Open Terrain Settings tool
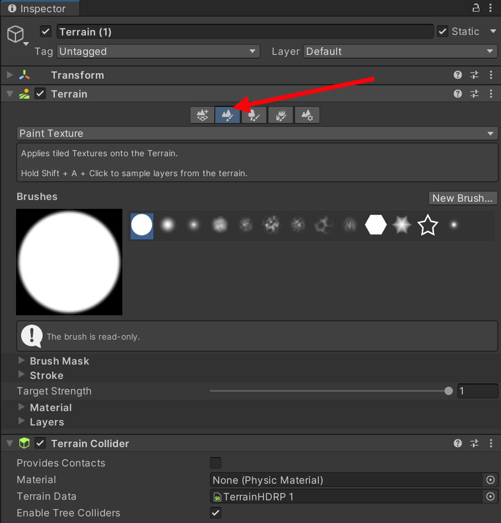Screen dimensions: 501x523 [x=307, y=115]
